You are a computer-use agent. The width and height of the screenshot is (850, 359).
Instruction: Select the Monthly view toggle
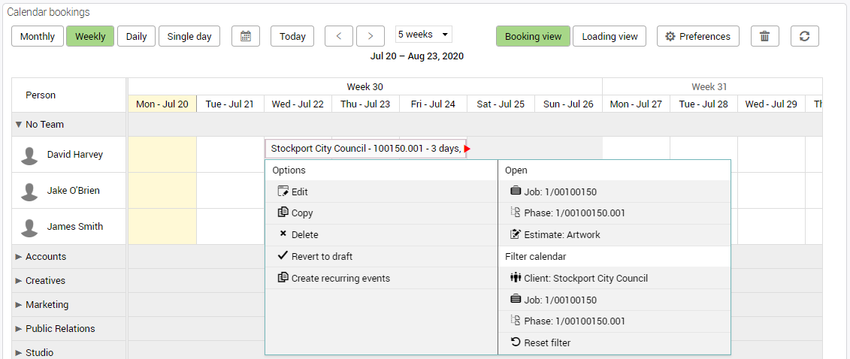pyautogui.click(x=38, y=36)
